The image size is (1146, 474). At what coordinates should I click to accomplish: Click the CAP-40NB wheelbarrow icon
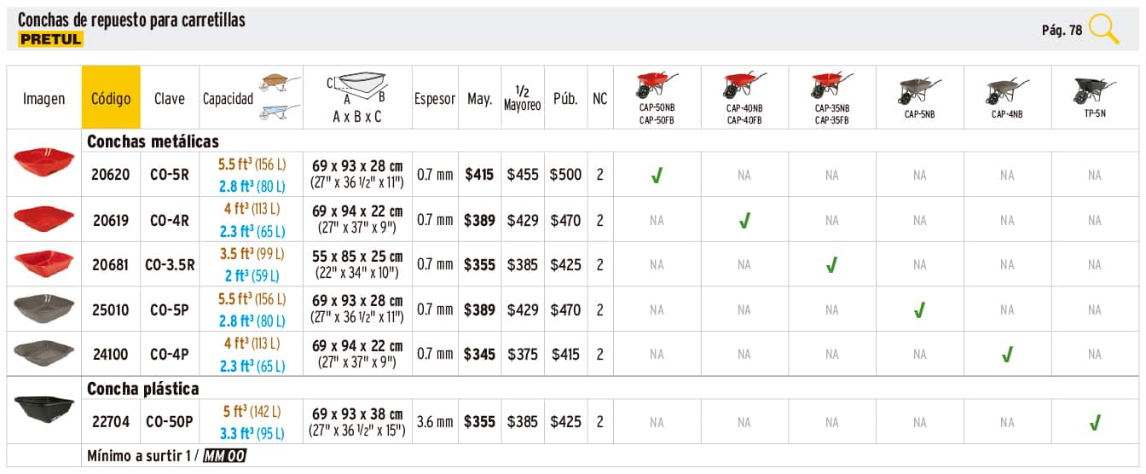[744, 86]
